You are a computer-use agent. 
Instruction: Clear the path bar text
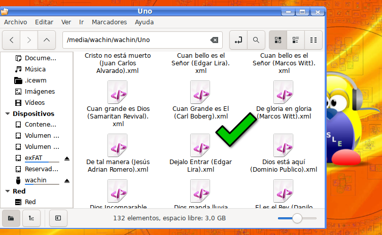pyautogui.click(x=214, y=40)
